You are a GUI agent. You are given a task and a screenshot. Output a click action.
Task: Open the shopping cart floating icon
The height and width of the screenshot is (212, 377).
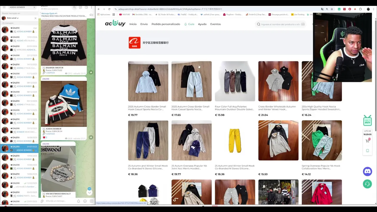[368, 141]
